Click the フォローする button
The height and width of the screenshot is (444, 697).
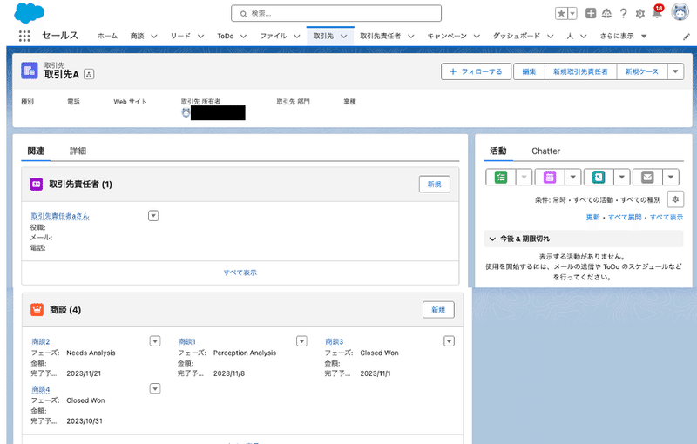(x=476, y=71)
